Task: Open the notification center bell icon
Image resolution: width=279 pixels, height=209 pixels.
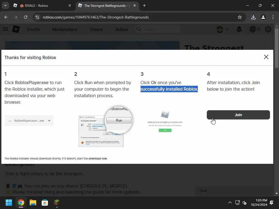Action: [272, 202]
